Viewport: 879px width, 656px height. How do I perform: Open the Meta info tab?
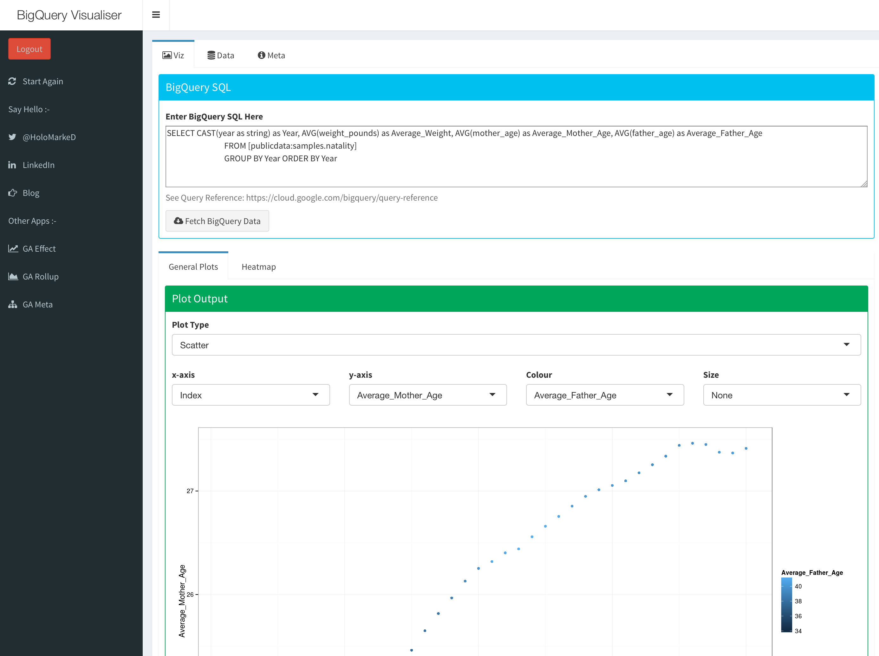click(x=271, y=55)
